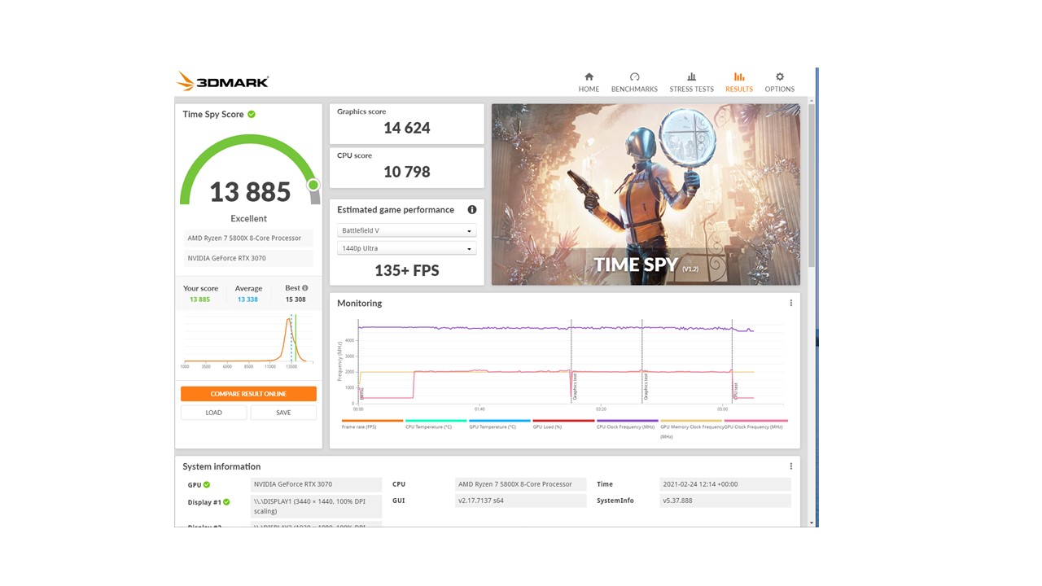Screen dimensions: 1042x586
Task: Click the 13 885 overall score
Action: (x=249, y=192)
